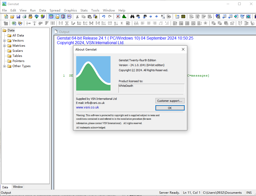Open the Edit menu

tap(13, 10)
